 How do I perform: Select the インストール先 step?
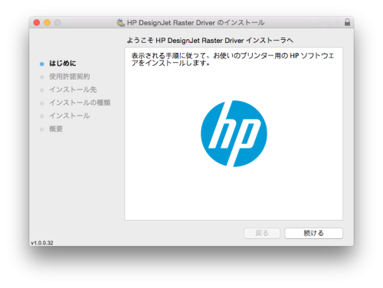tap(73, 90)
